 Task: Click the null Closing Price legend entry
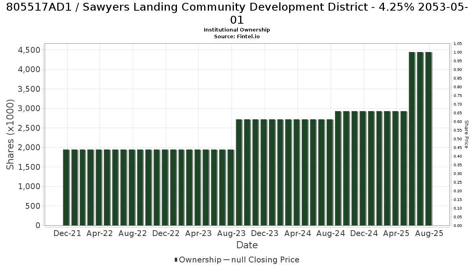(261, 260)
